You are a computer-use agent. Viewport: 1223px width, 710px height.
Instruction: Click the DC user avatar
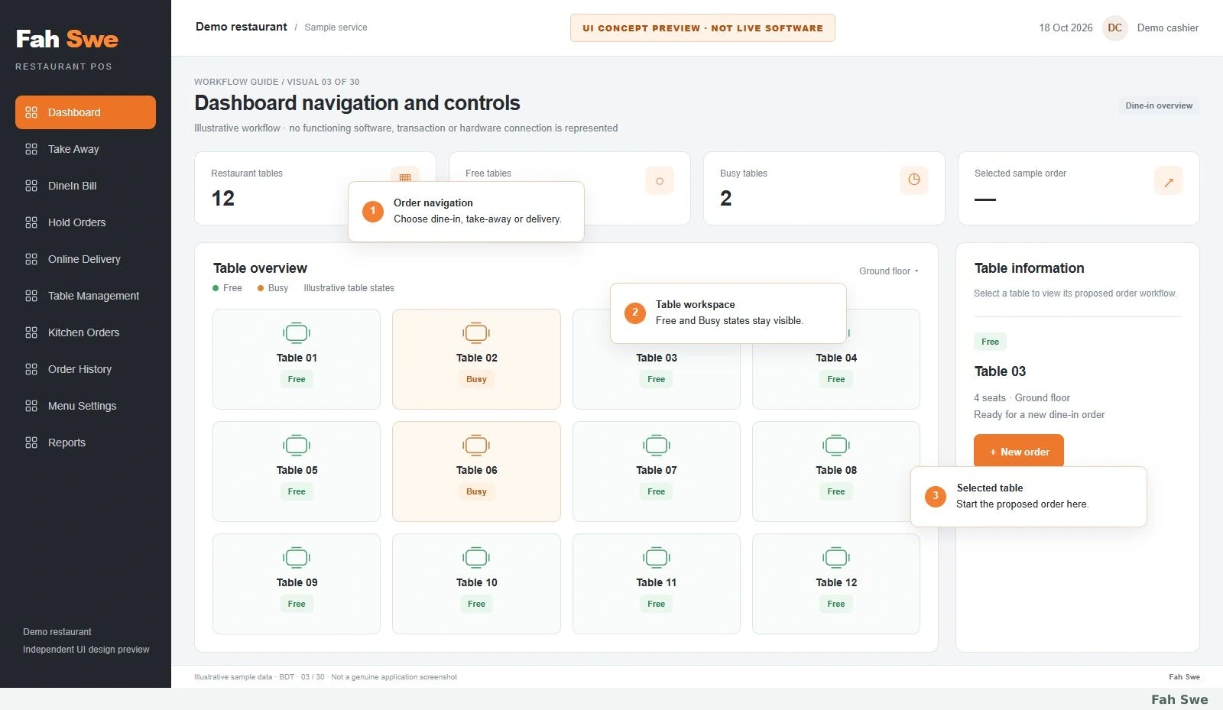[x=1115, y=28]
